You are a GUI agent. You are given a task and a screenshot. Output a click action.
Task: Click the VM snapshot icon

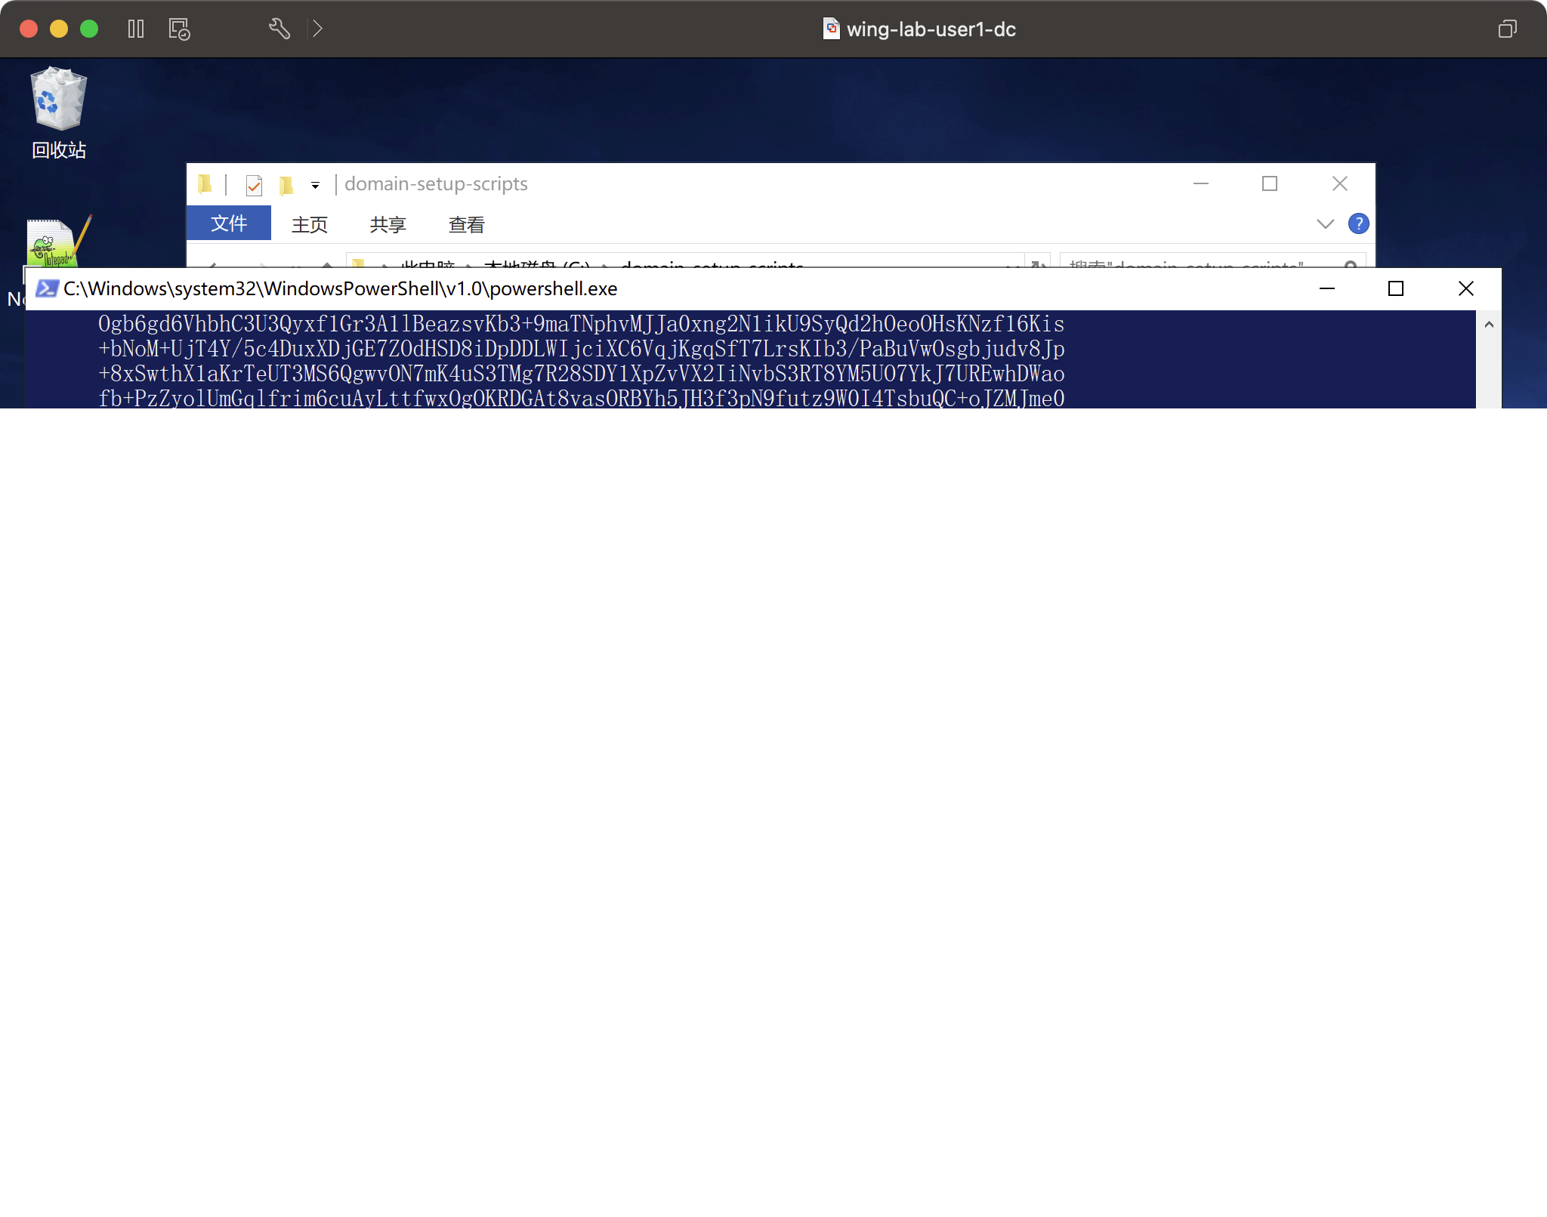[x=179, y=29]
